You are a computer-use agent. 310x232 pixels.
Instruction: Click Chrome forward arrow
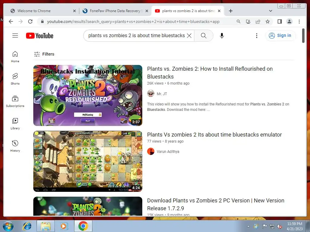click(21, 21)
